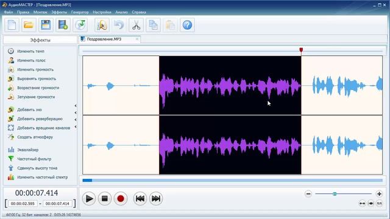
Task: Click the selected purple waveform in bottom channel
Action: tap(230, 145)
